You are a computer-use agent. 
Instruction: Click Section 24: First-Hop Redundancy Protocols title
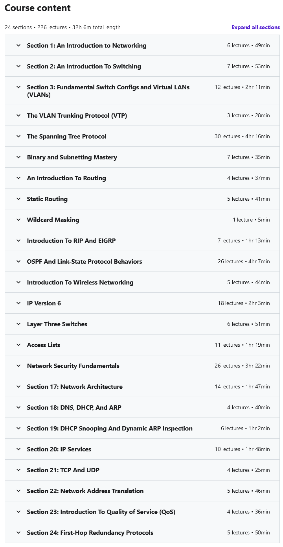click(x=90, y=533)
